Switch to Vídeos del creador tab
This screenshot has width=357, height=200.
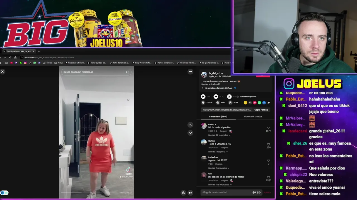pyautogui.click(x=253, y=117)
